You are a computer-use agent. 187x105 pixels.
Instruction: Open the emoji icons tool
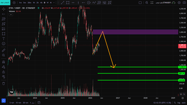4,43
